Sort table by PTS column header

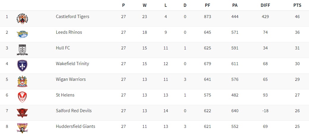point(297,5)
